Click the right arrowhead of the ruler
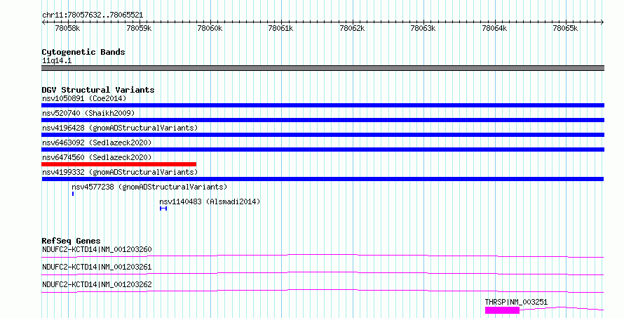The width and height of the screenshot is (624, 318). [x=602, y=22]
